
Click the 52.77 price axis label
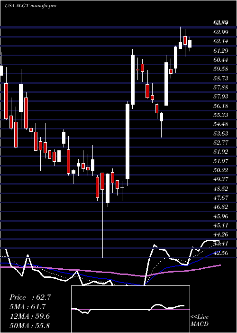221,143
